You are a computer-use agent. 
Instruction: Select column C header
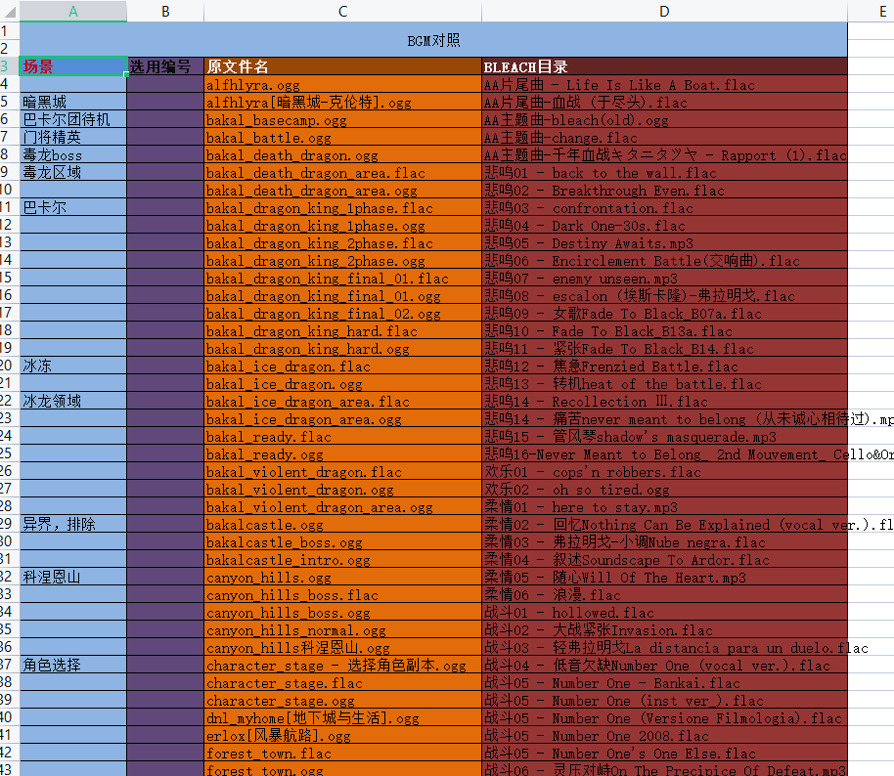pos(342,11)
